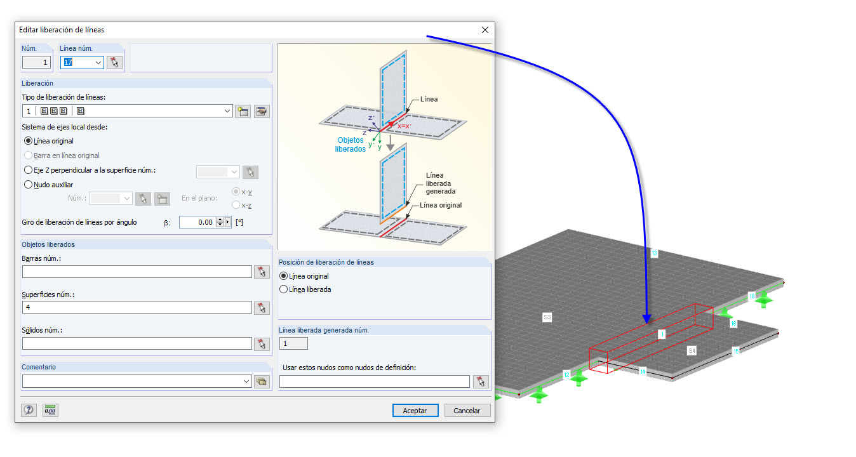
Task: Click line number 12 label in model
Action: (566, 374)
